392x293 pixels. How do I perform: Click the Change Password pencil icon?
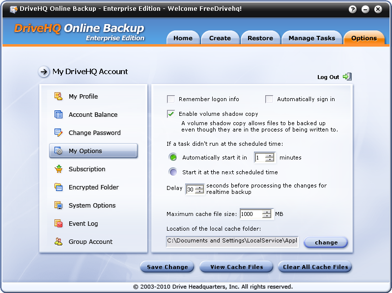coord(58,133)
